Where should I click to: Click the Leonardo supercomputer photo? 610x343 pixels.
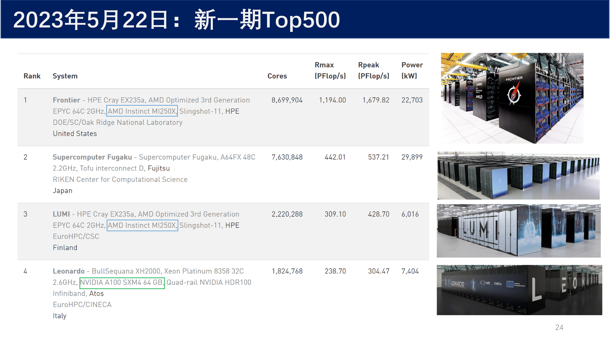click(x=519, y=290)
